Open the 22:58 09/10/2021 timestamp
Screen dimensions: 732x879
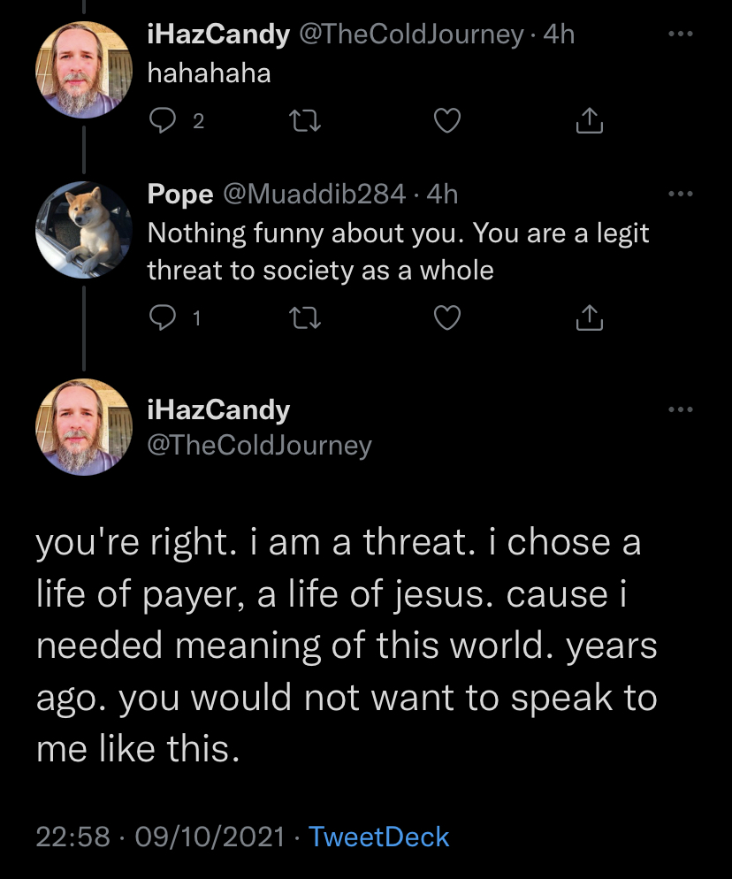(x=161, y=837)
